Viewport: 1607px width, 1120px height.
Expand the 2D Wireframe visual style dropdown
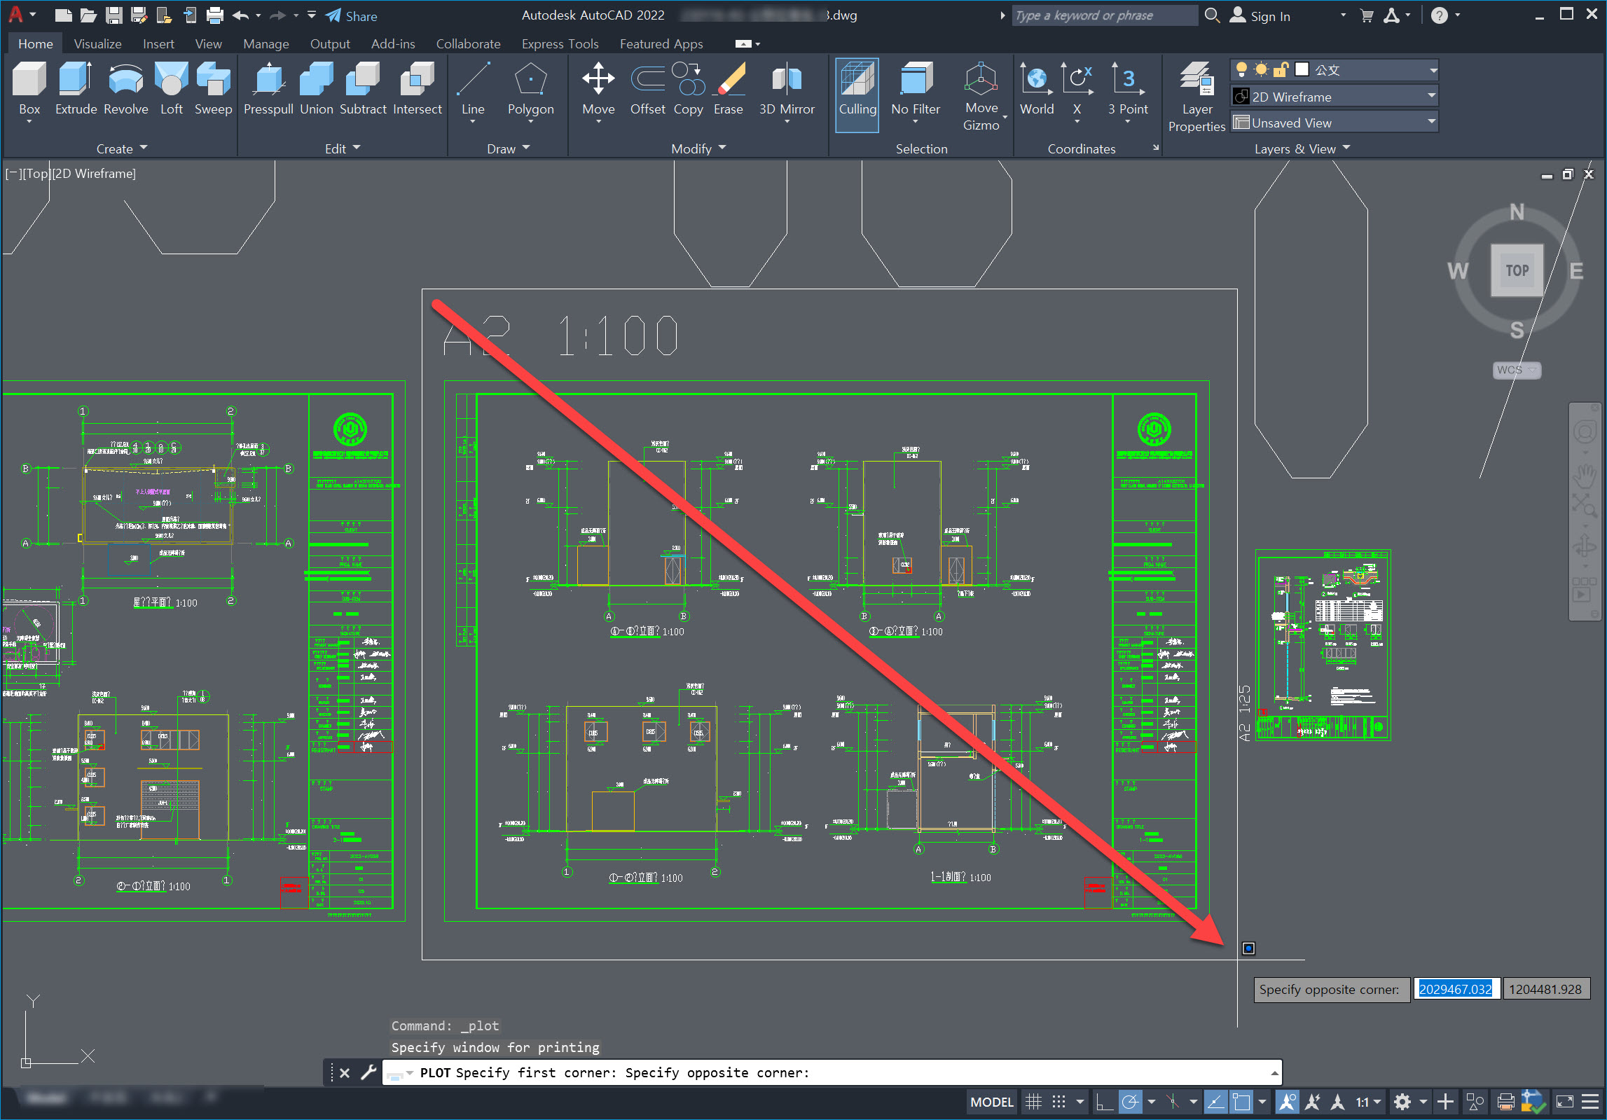coord(1431,96)
